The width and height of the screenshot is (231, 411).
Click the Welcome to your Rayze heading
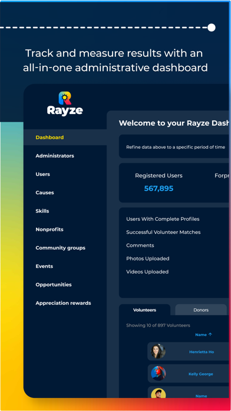(174, 123)
